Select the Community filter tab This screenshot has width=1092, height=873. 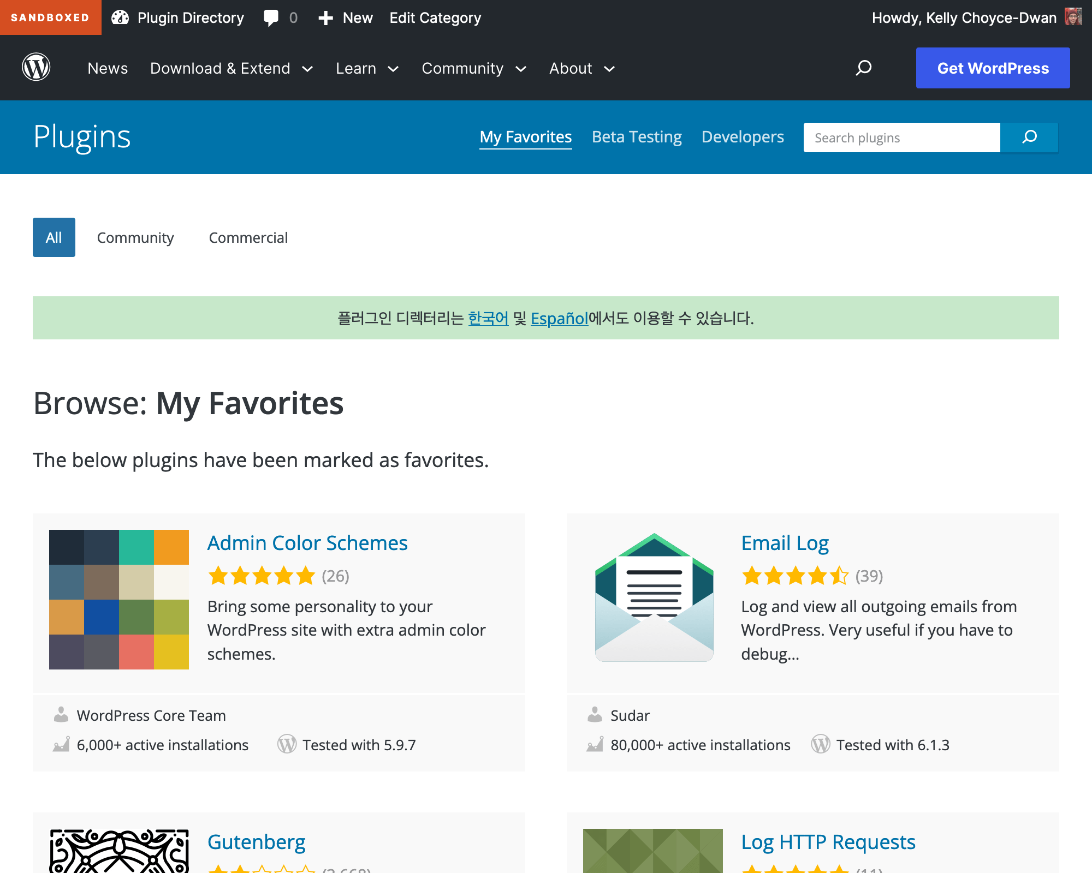135,237
